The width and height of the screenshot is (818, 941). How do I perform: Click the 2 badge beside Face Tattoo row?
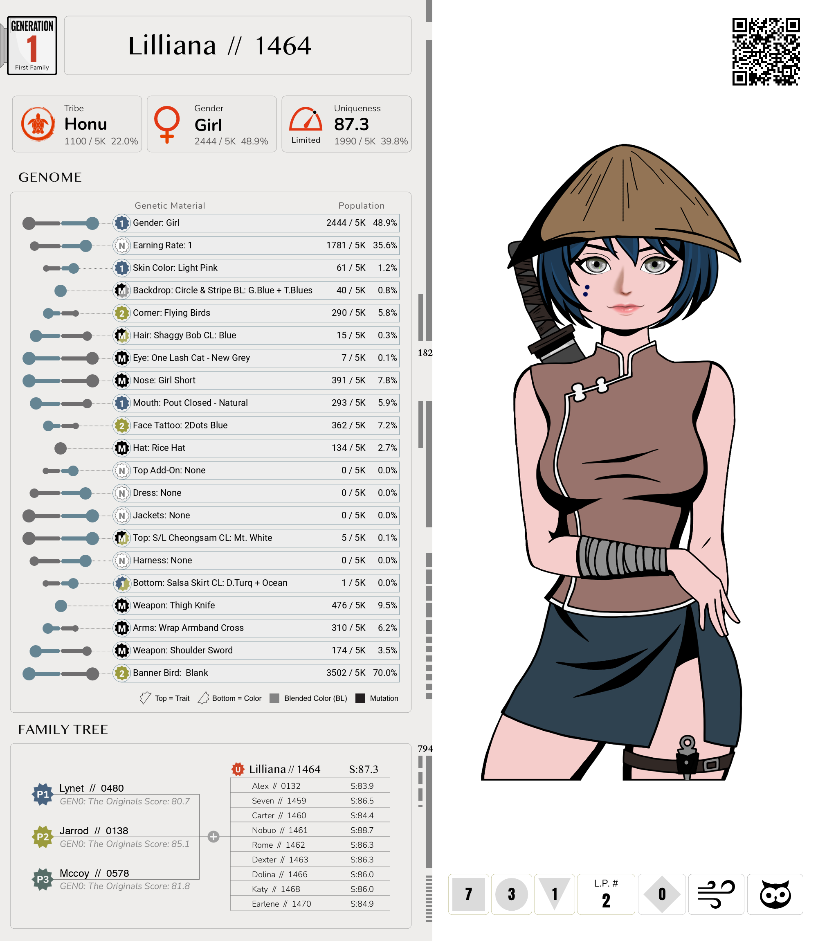click(121, 425)
